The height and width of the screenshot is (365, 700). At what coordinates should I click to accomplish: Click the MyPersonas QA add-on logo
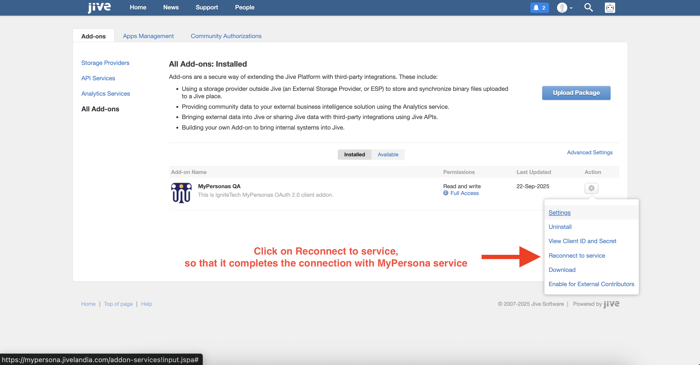(181, 193)
